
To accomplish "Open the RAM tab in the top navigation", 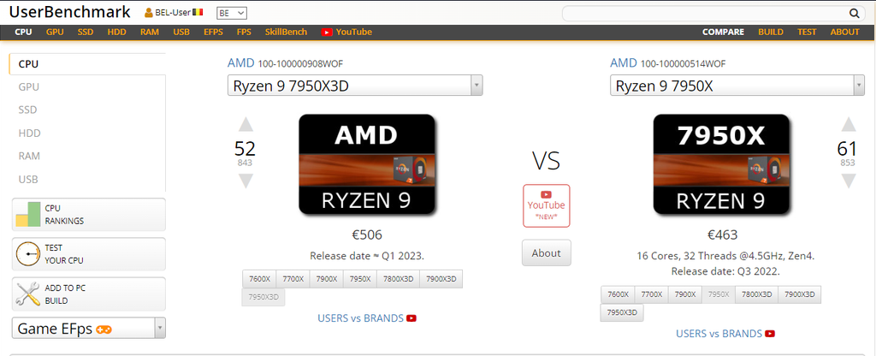I will 149,33.
